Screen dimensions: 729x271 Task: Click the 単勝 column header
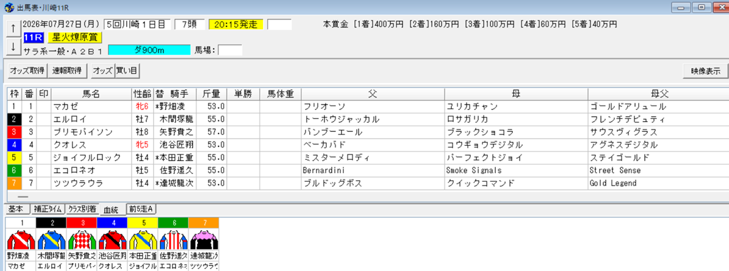tap(244, 94)
